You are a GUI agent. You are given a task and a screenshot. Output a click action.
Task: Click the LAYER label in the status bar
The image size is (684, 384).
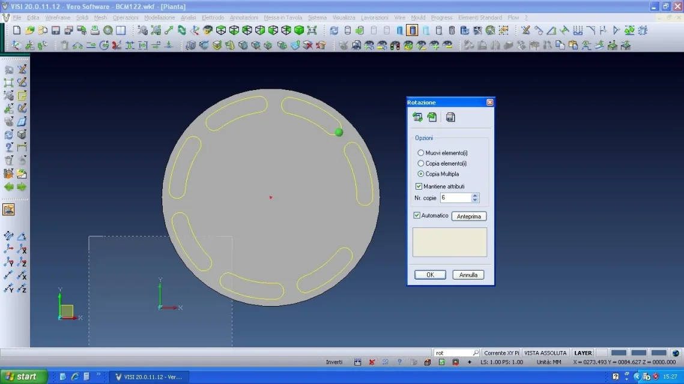[x=583, y=353]
